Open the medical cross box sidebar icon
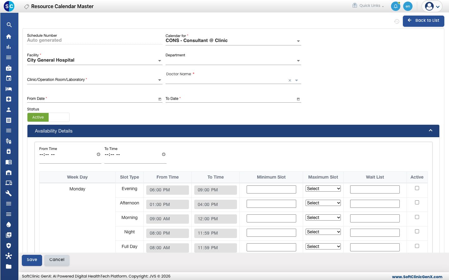The height and width of the screenshot is (280, 449). click(x=9, y=99)
